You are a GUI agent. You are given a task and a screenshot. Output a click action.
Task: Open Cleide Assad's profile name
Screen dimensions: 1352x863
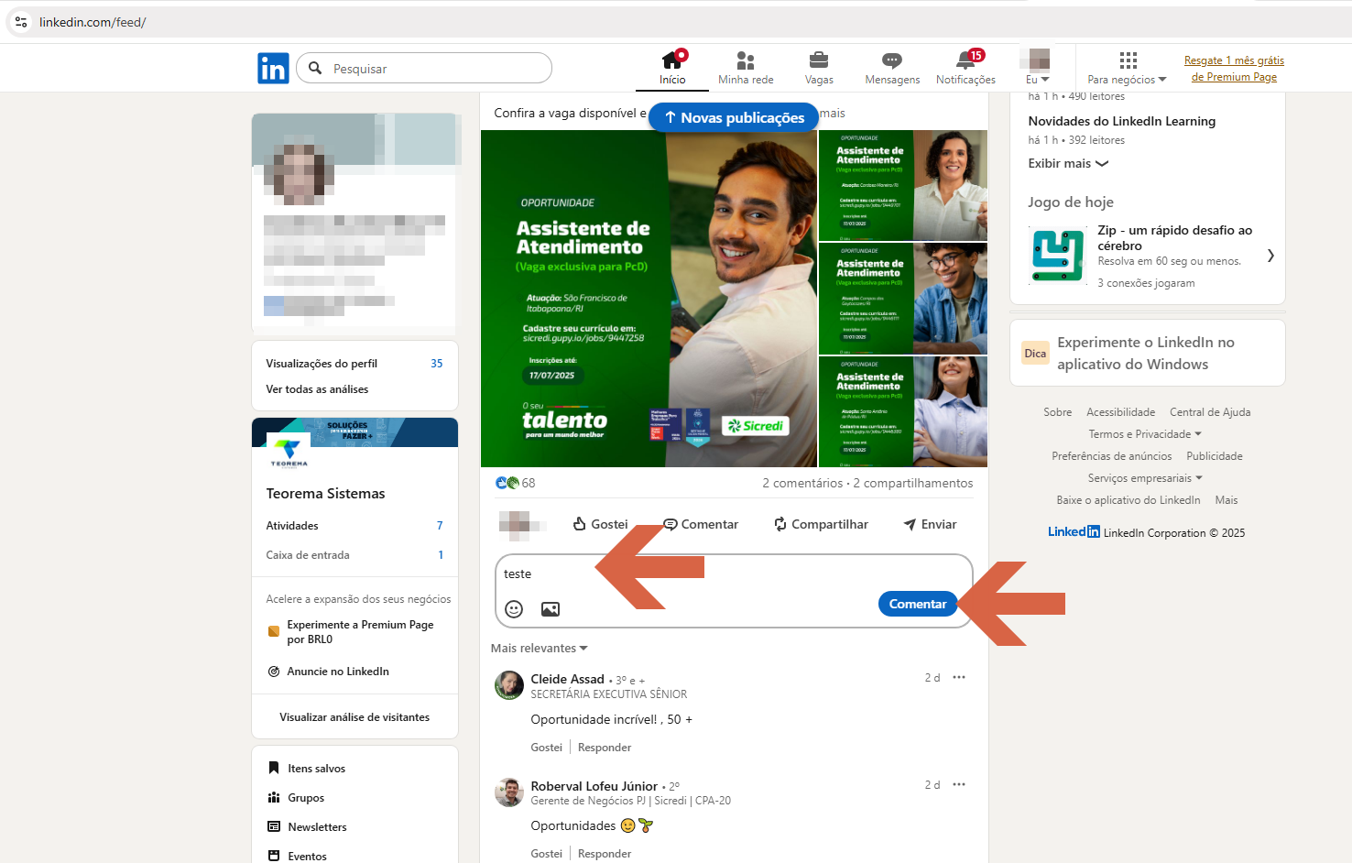click(567, 679)
